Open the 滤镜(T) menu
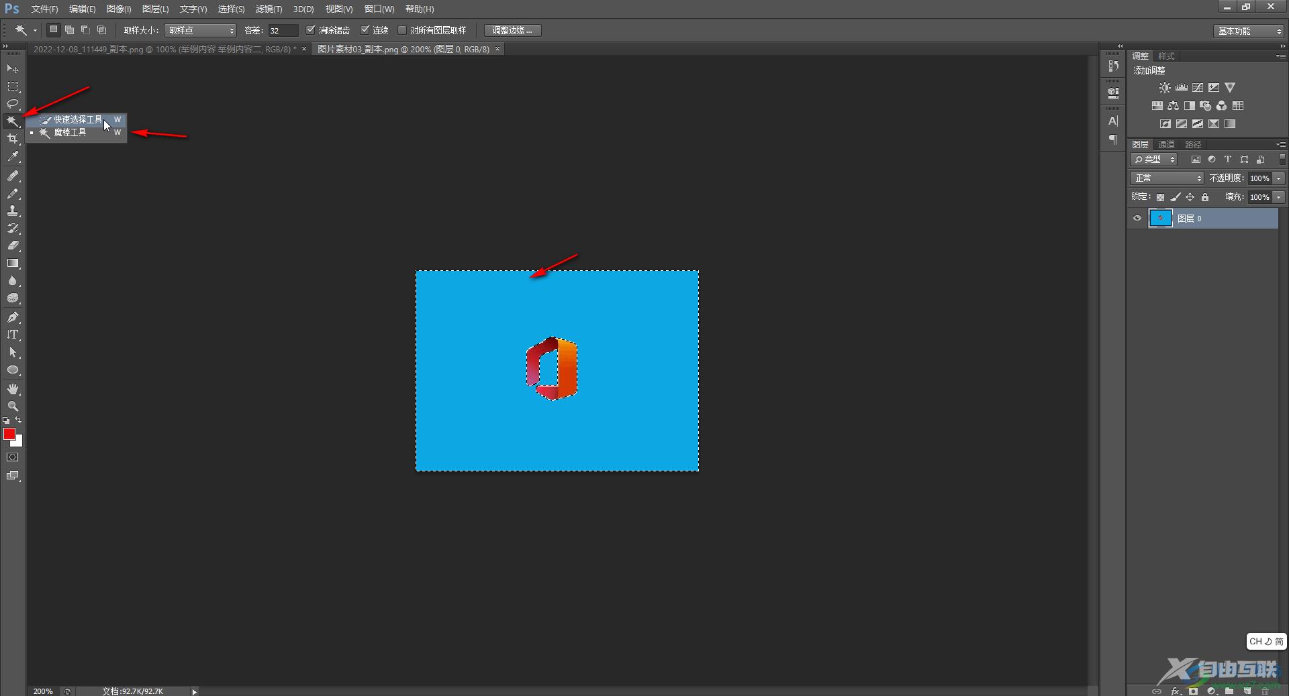 (269, 9)
